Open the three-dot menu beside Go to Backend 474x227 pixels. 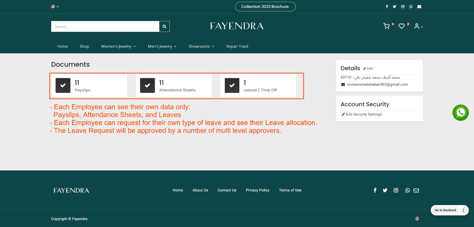pos(464,210)
